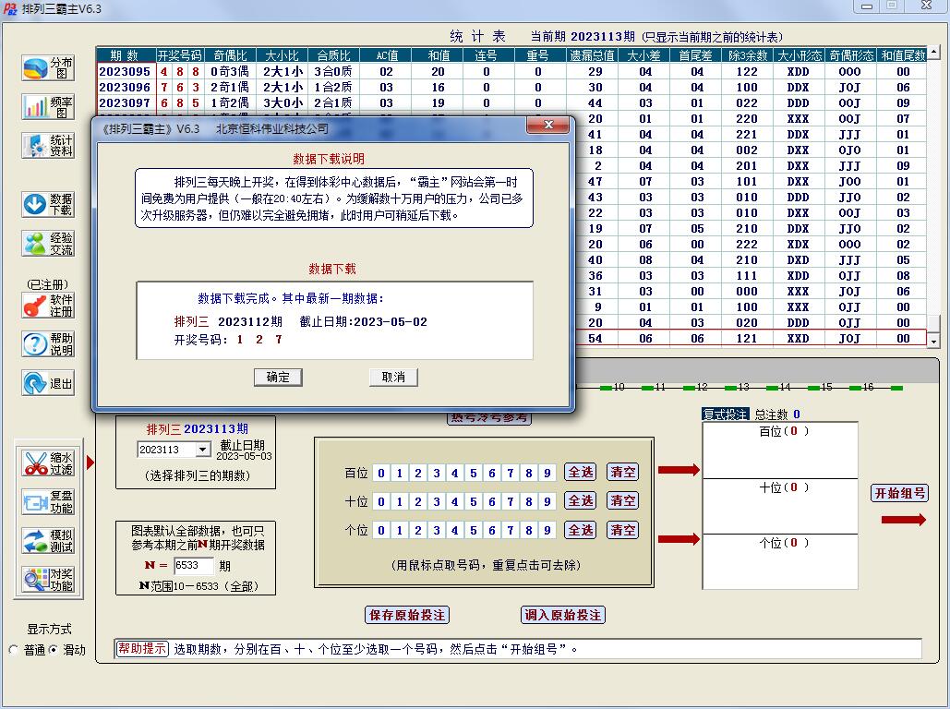Select the 滑动 display mode radio button
This screenshot has height=709, width=950.
coord(53,650)
